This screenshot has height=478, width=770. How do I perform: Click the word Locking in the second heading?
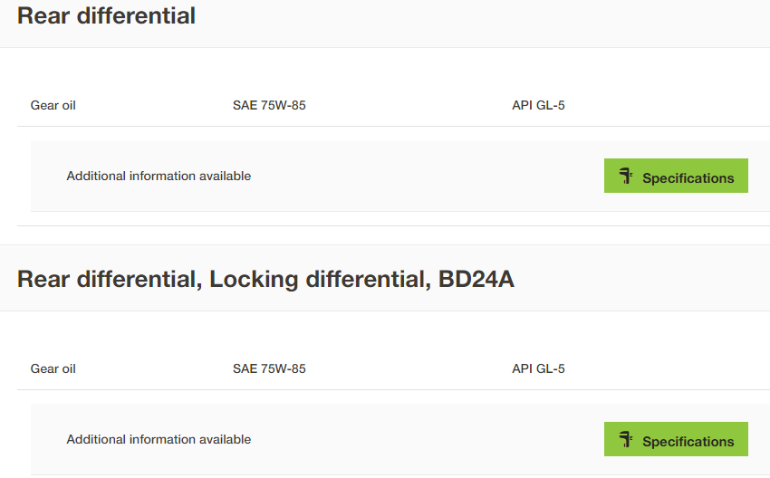click(x=254, y=280)
